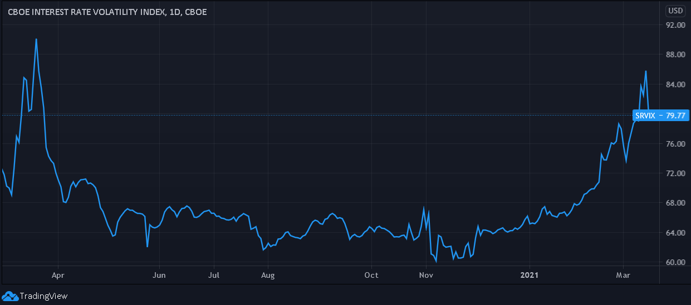The width and height of the screenshot is (691, 305).
Task: Click the Jul date axis label
Action: 213,275
